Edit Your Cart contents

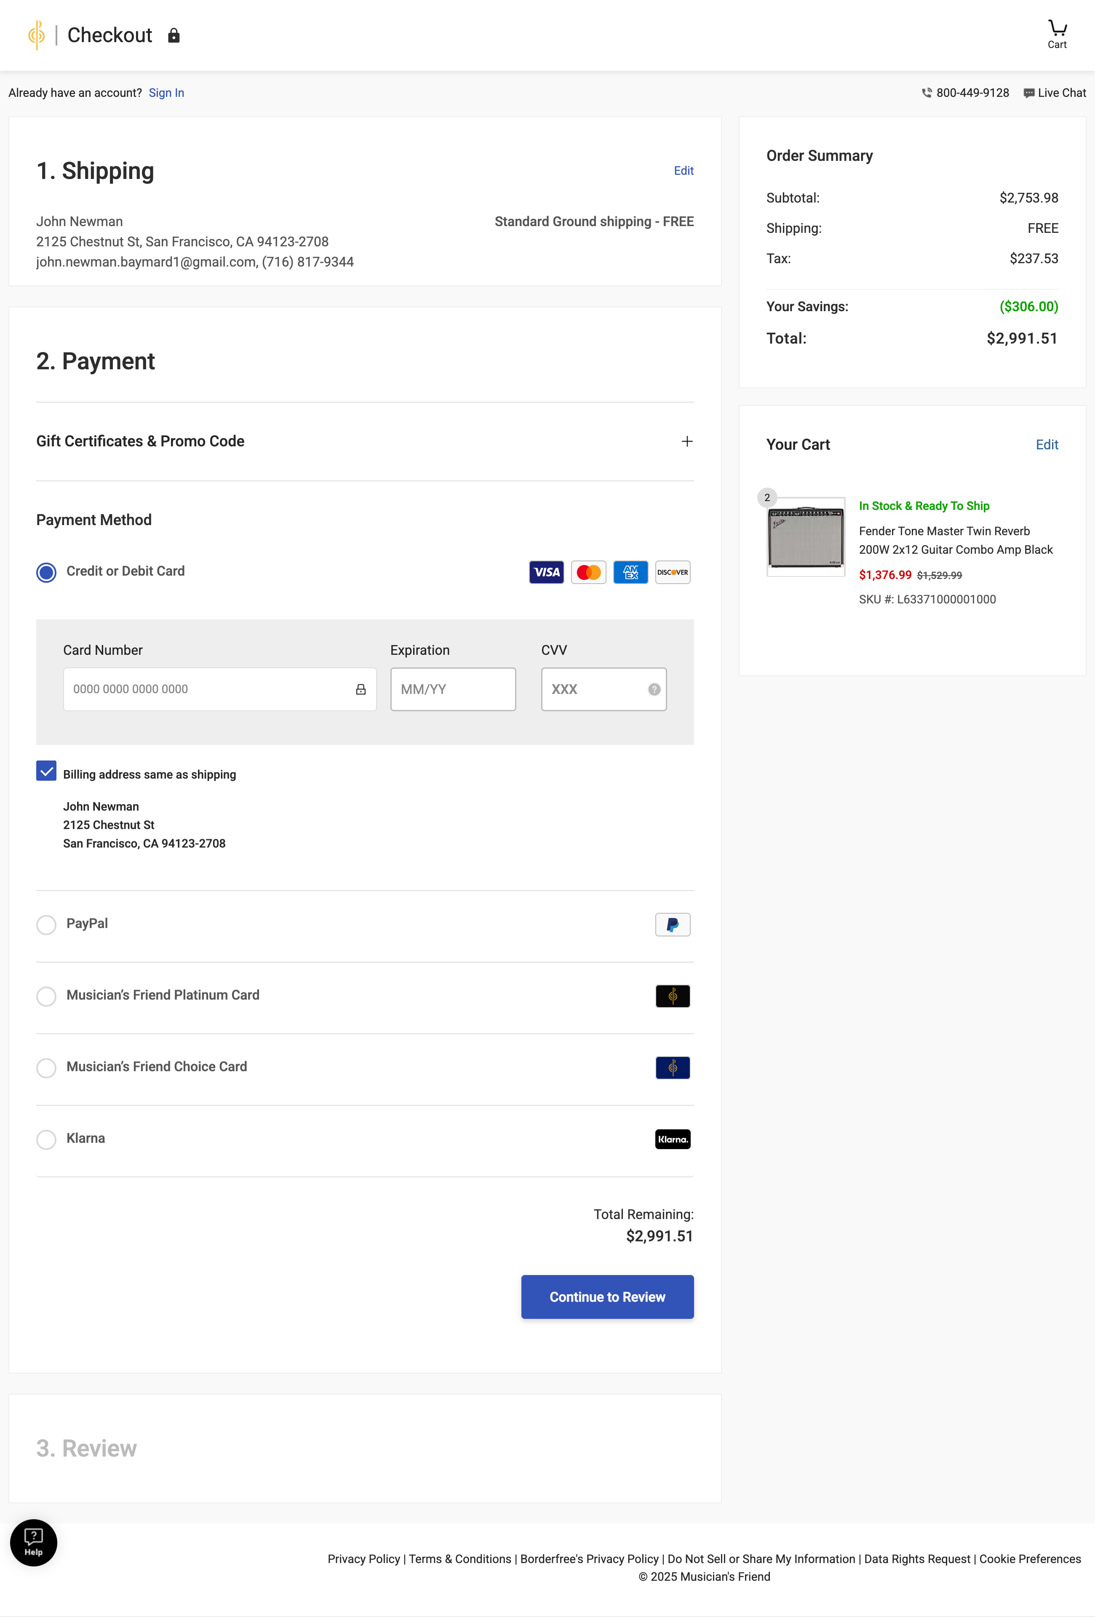click(x=1046, y=445)
